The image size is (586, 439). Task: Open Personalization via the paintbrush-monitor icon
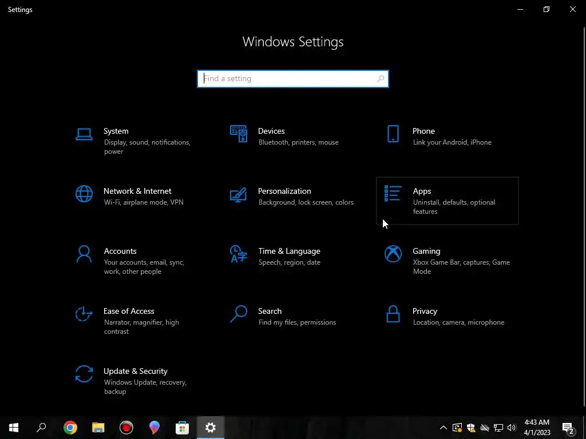[x=239, y=194]
